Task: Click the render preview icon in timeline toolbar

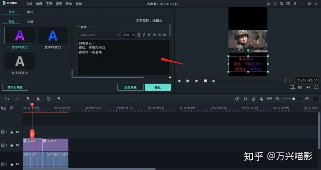Action: click(x=237, y=99)
